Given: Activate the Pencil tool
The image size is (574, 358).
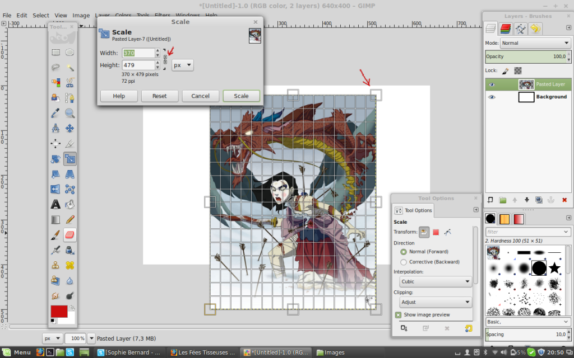Looking at the screenshot, I should 70,219.
